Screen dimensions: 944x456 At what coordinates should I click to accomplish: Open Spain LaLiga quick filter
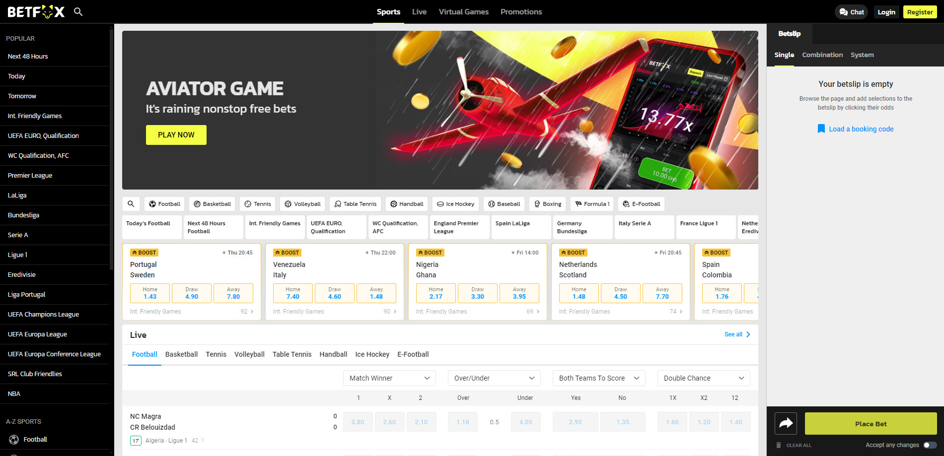click(521, 227)
